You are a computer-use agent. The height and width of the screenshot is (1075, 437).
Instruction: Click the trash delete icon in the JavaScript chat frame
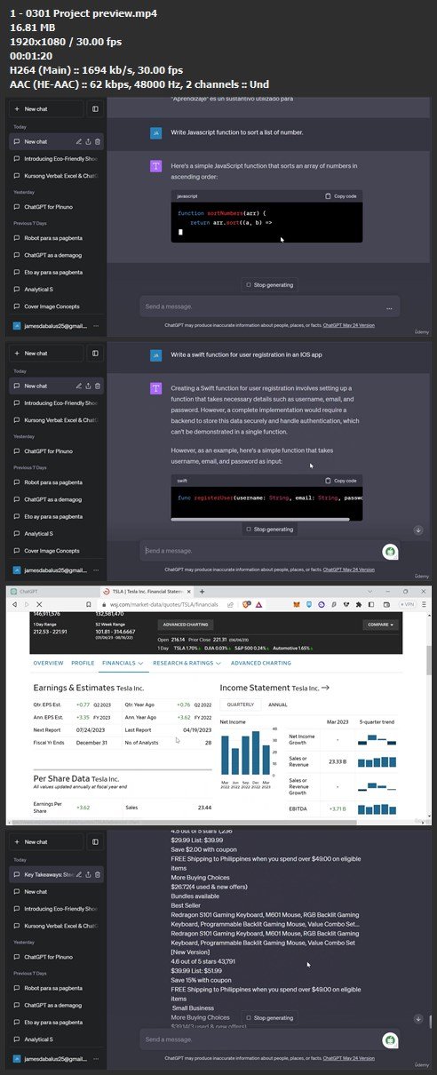click(x=98, y=141)
